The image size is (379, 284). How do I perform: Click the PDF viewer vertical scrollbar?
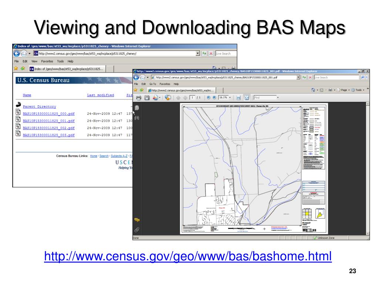point(368,168)
